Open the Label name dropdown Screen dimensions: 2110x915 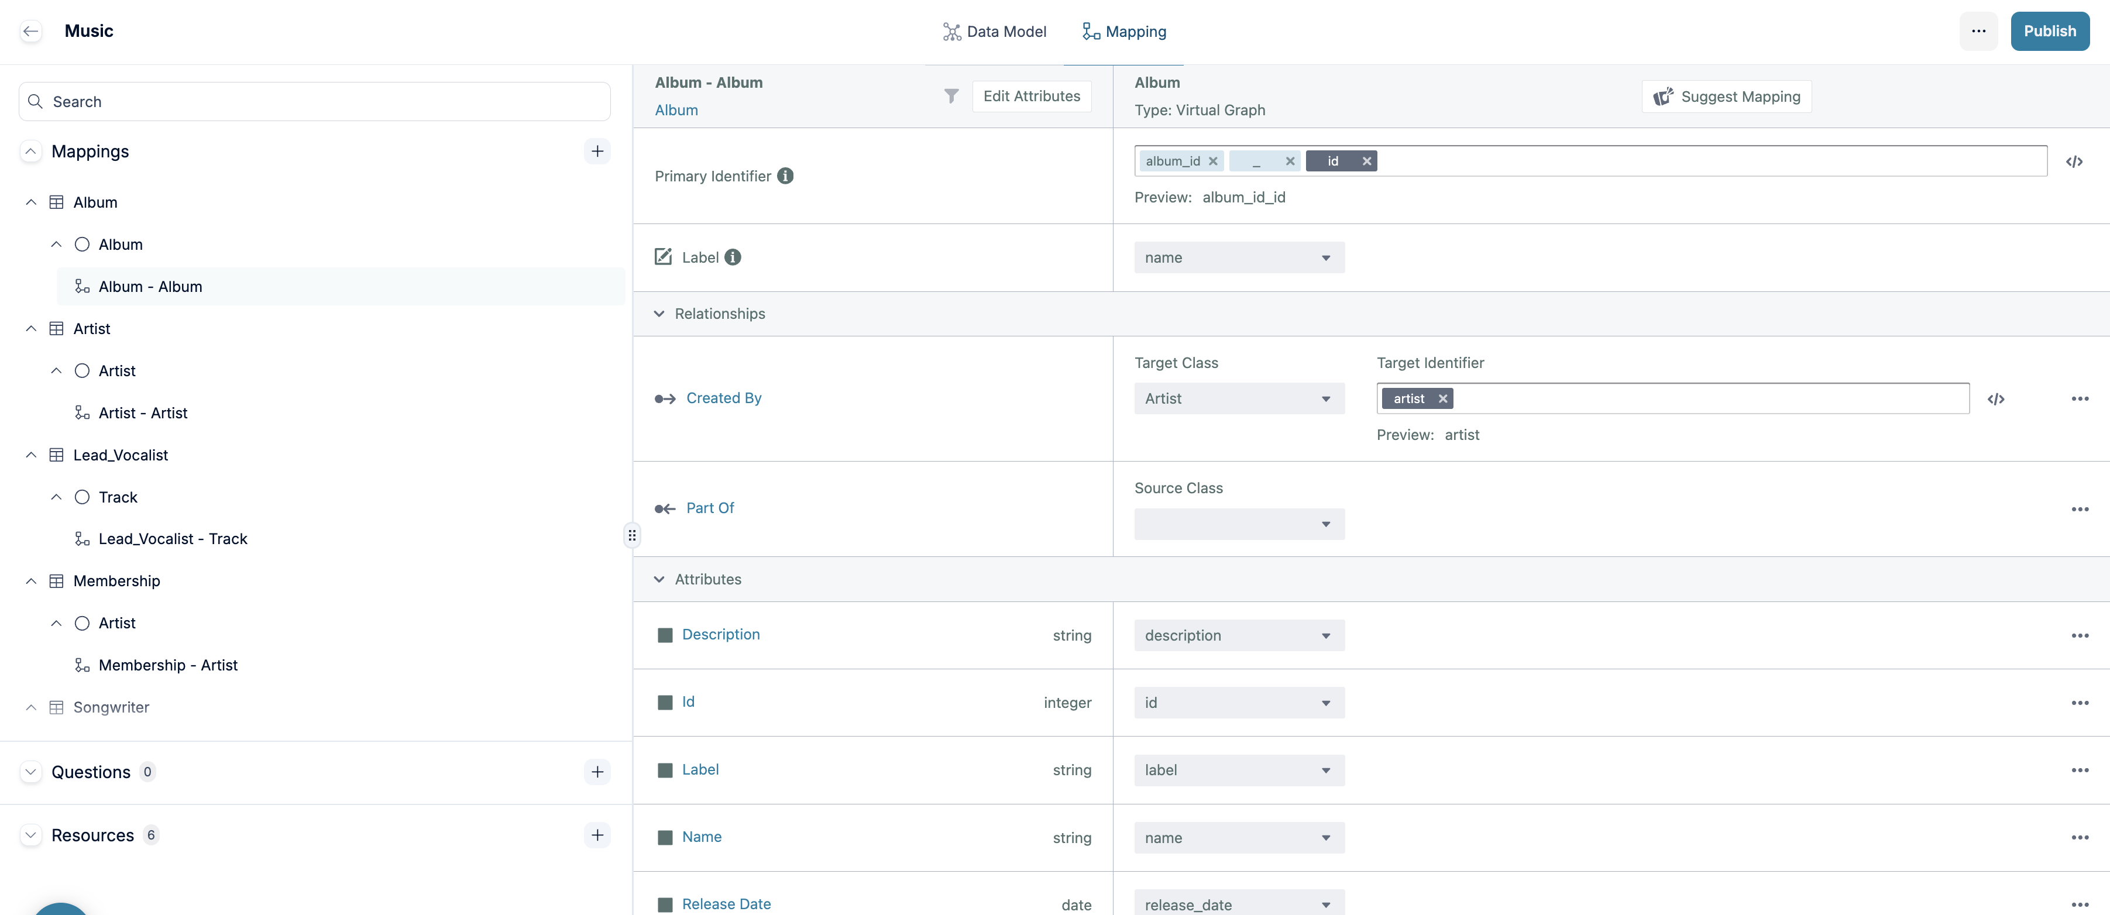1239,258
